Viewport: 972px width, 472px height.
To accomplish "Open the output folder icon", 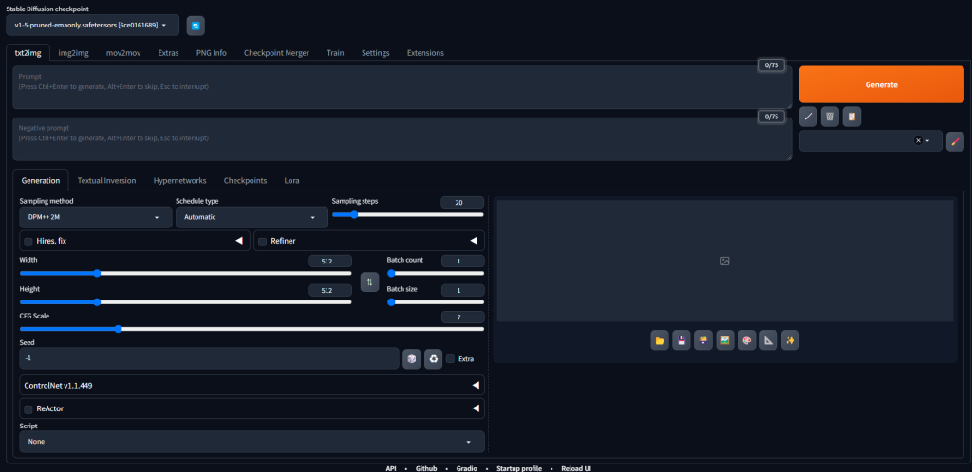I will coord(659,340).
